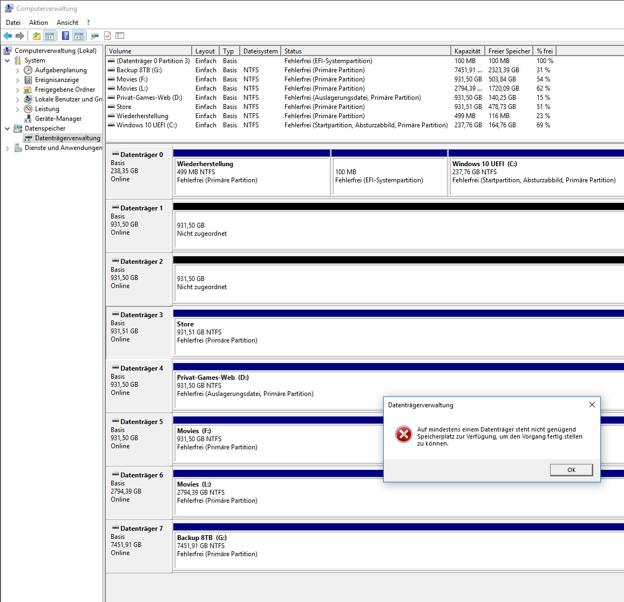The width and height of the screenshot is (624, 602).
Task: Select Wiederherstellung row in volume list
Action: [330, 116]
